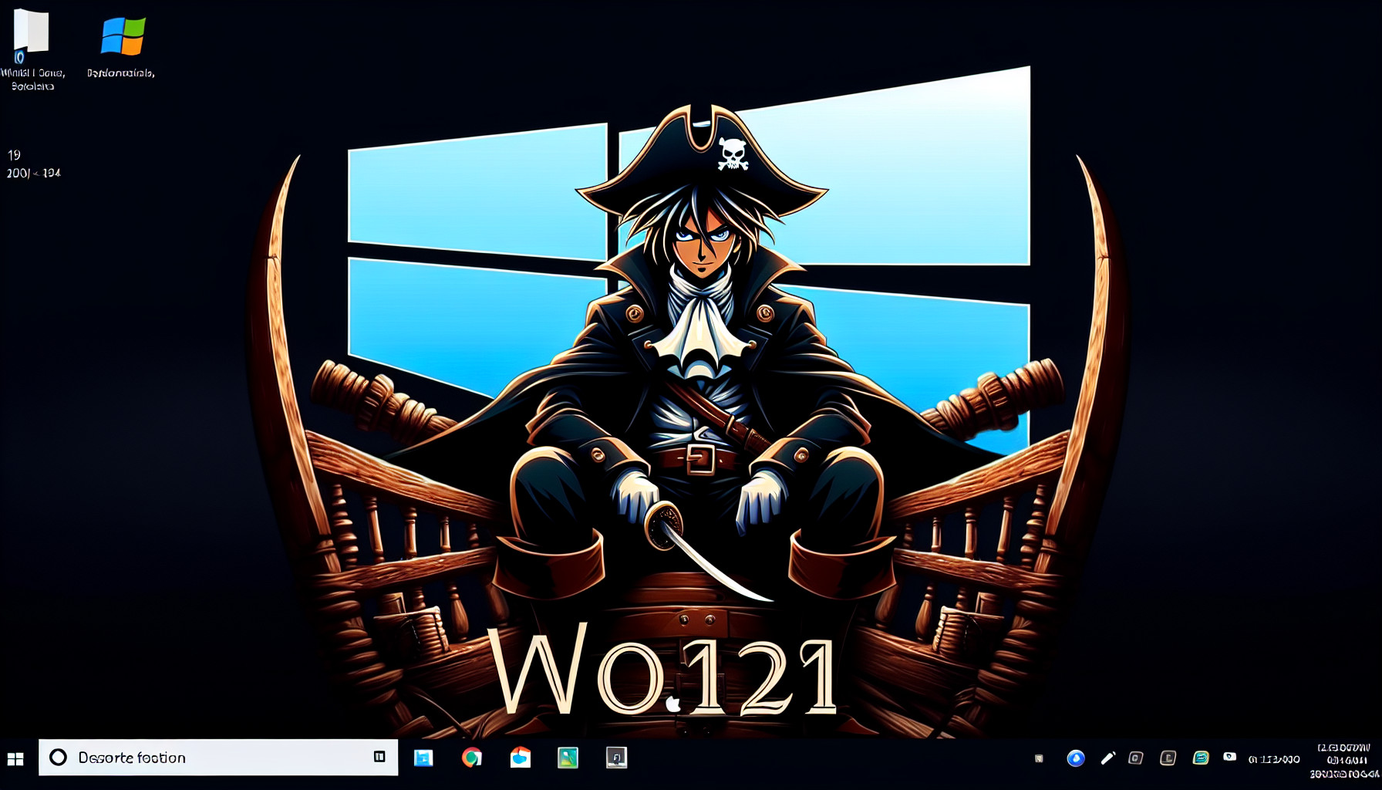Image resolution: width=1382 pixels, height=790 pixels.
Task: Open the Windows Start menu
Action: point(15,759)
